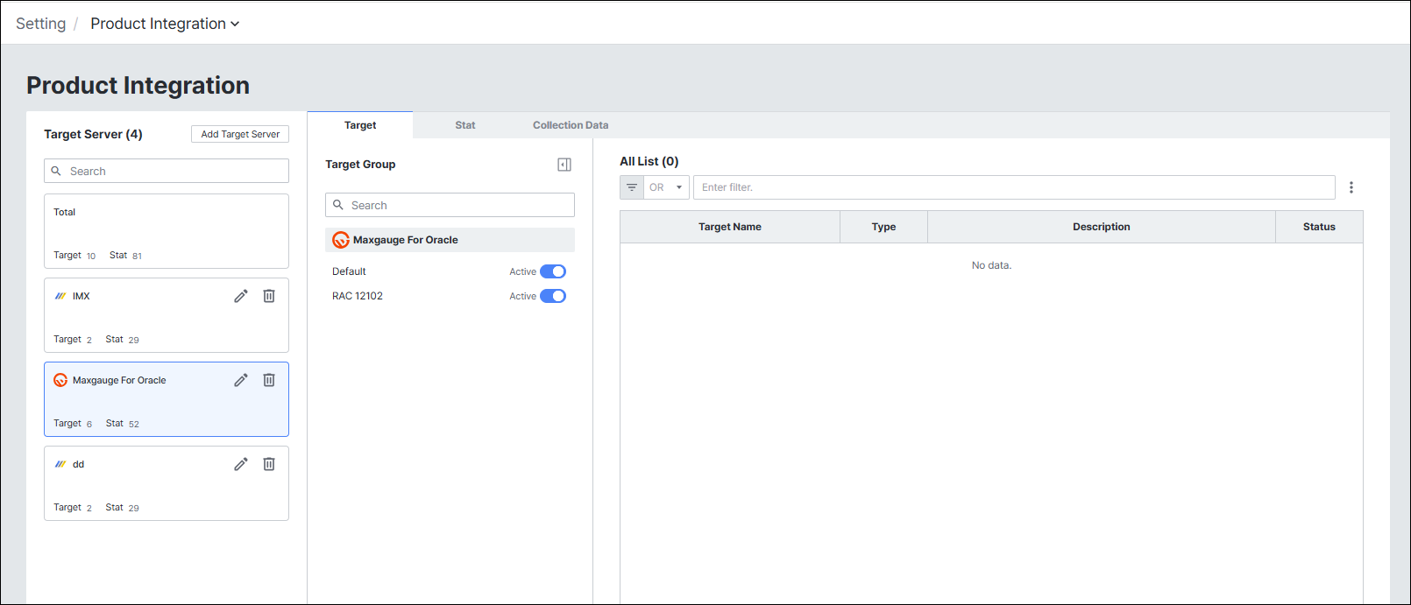Click Maxgauge For Oracle group header
Image resolution: width=1411 pixels, height=605 pixels.
(x=450, y=240)
